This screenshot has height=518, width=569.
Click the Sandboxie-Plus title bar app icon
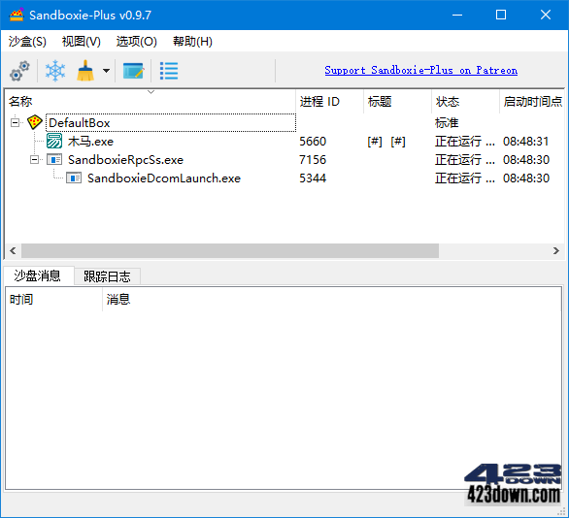[16, 15]
